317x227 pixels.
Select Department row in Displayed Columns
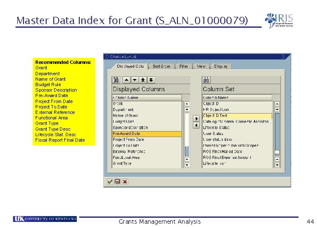coord(147,110)
